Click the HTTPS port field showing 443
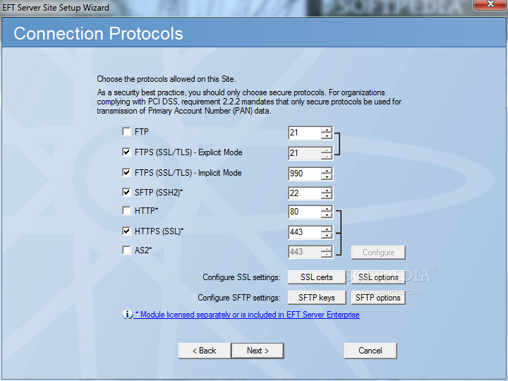The height and width of the screenshot is (381, 508). point(305,232)
